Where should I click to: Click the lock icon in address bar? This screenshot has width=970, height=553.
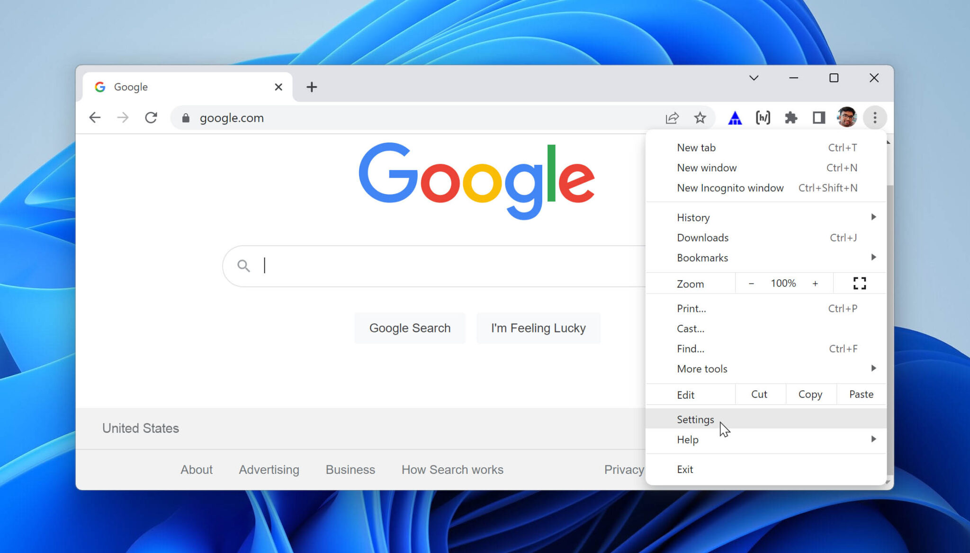click(x=186, y=118)
